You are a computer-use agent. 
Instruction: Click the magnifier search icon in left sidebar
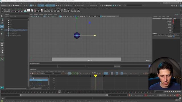2,59
